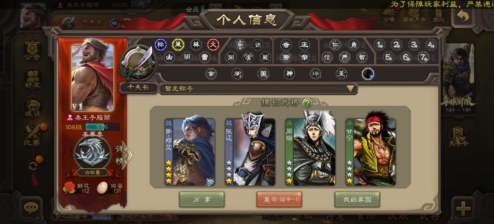Image resolution: width=494 pixels, height=224 pixels.
Task: Click the 57% experience progress bar
Action: coord(102,127)
